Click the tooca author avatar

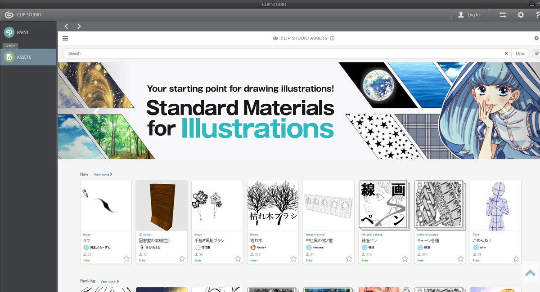(x=253, y=248)
